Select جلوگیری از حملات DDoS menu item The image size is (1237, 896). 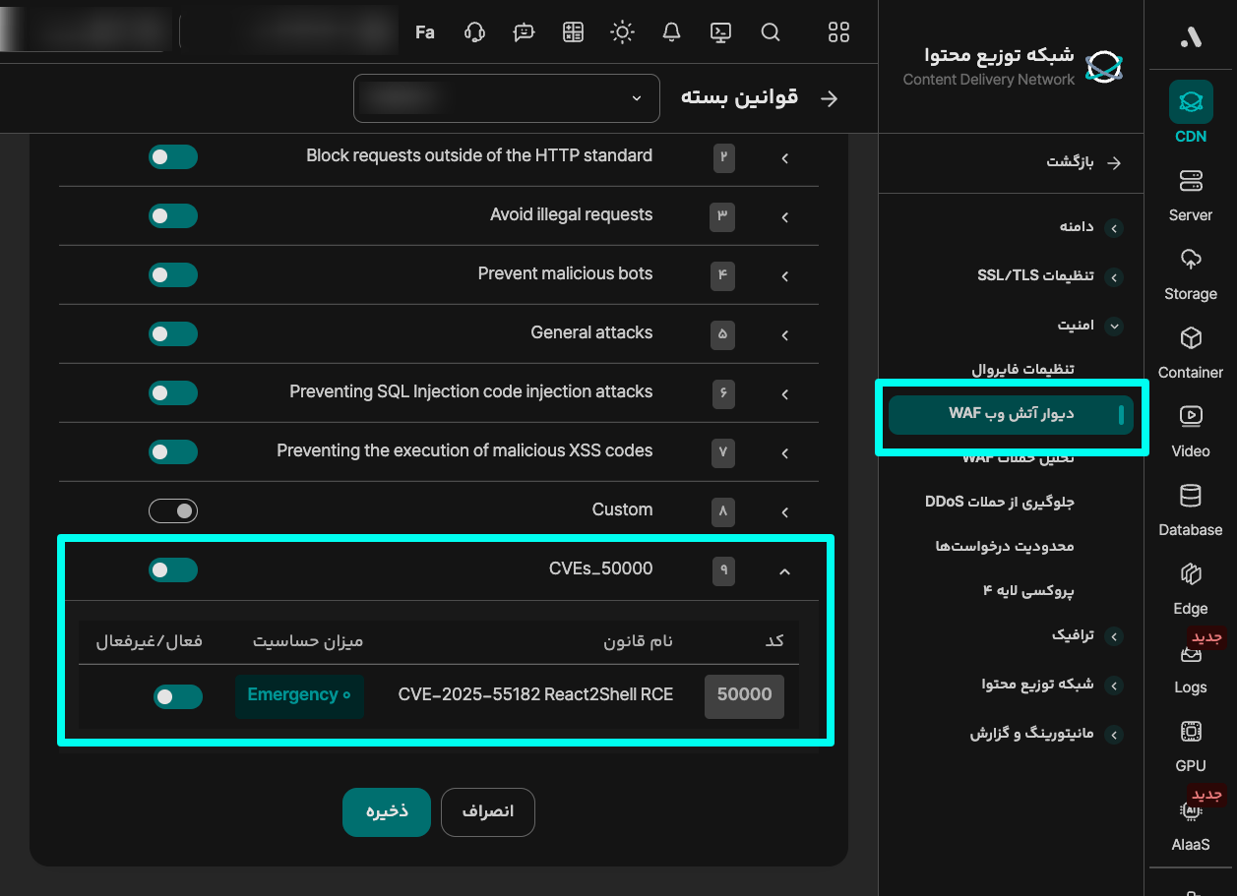pos(999,502)
